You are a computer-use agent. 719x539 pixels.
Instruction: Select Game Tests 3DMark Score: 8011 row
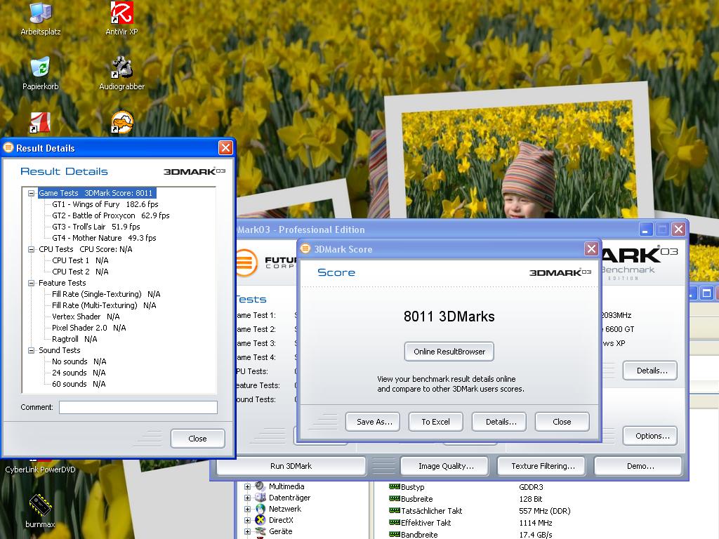coord(95,193)
